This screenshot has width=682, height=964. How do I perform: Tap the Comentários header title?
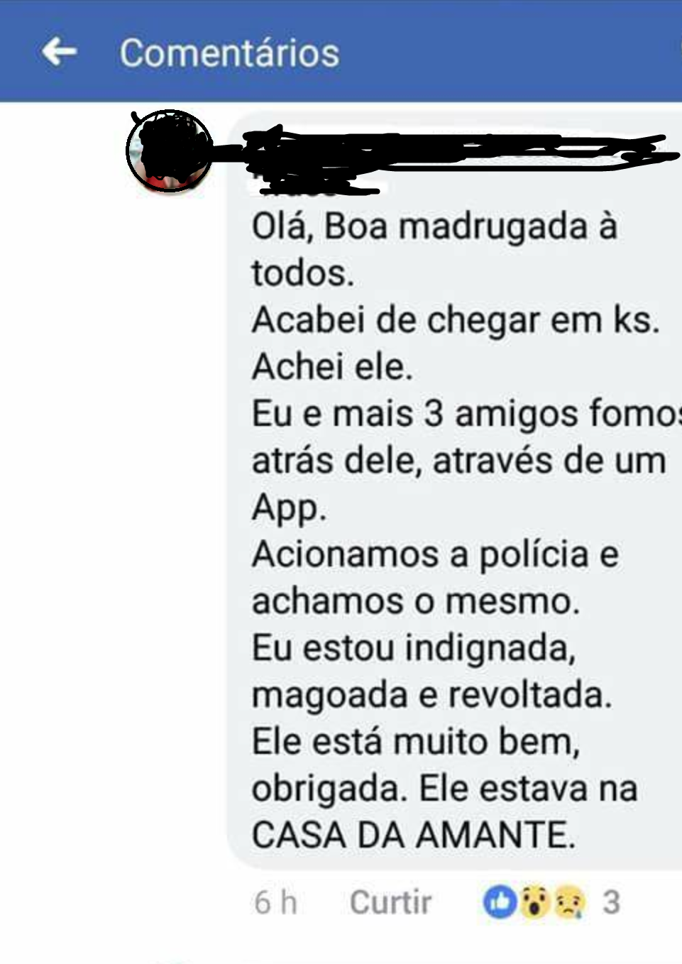(x=229, y=53)
